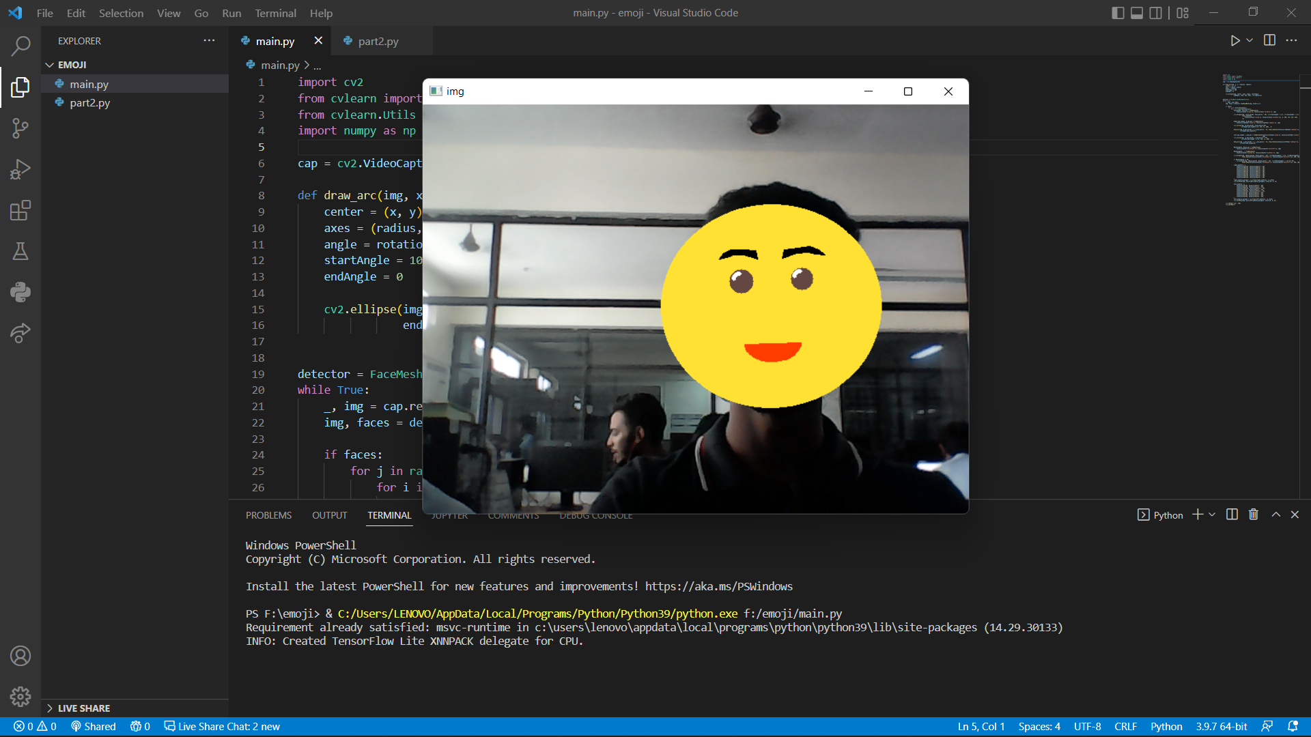Image resolution: width=1311 pixels, height=737 pixels.
Task: Open the Run and Debug view
Action: pos(20,169)
